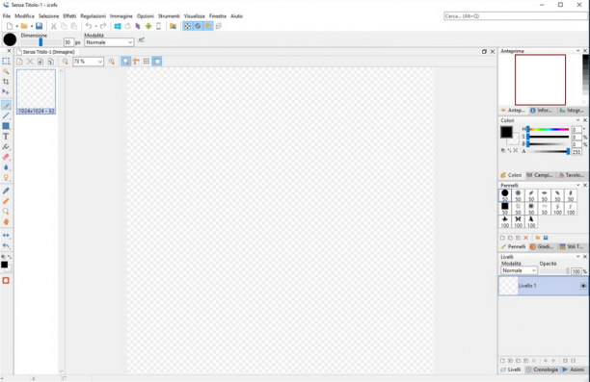Switch to the Istogr... tab
590x382 pixels.
point(572,110)
